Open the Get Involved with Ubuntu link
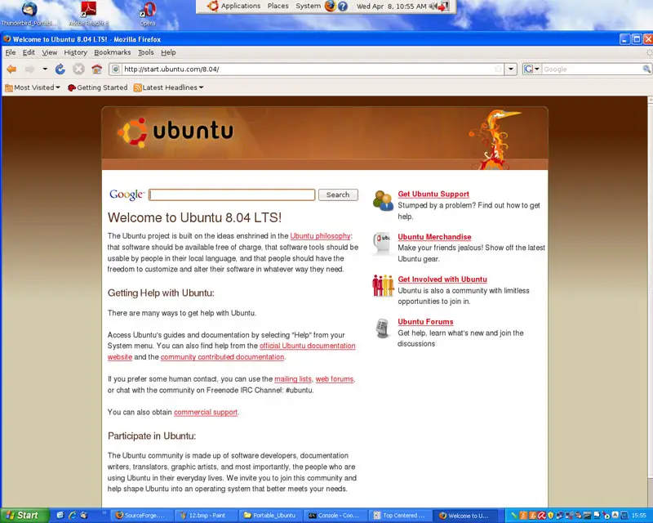Screen dimensions: 653x523 (x=442, y=279)
